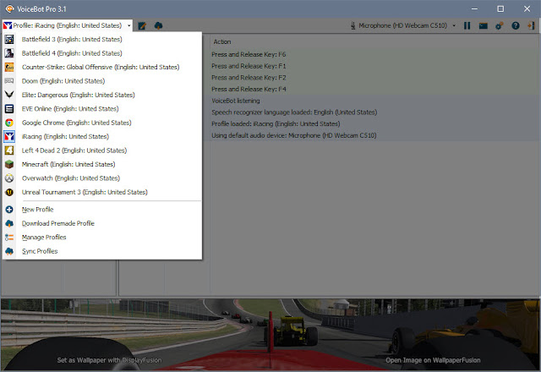The image size is (541, 372).
Task: Click the cloud download icon in toolbar
Action: [158, 25]
